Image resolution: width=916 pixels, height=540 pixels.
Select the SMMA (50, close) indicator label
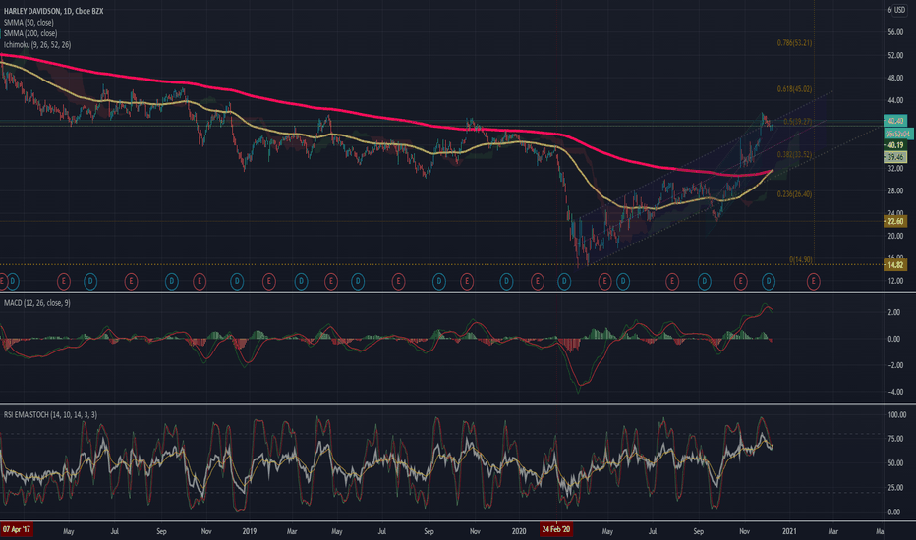pos(29,23)
